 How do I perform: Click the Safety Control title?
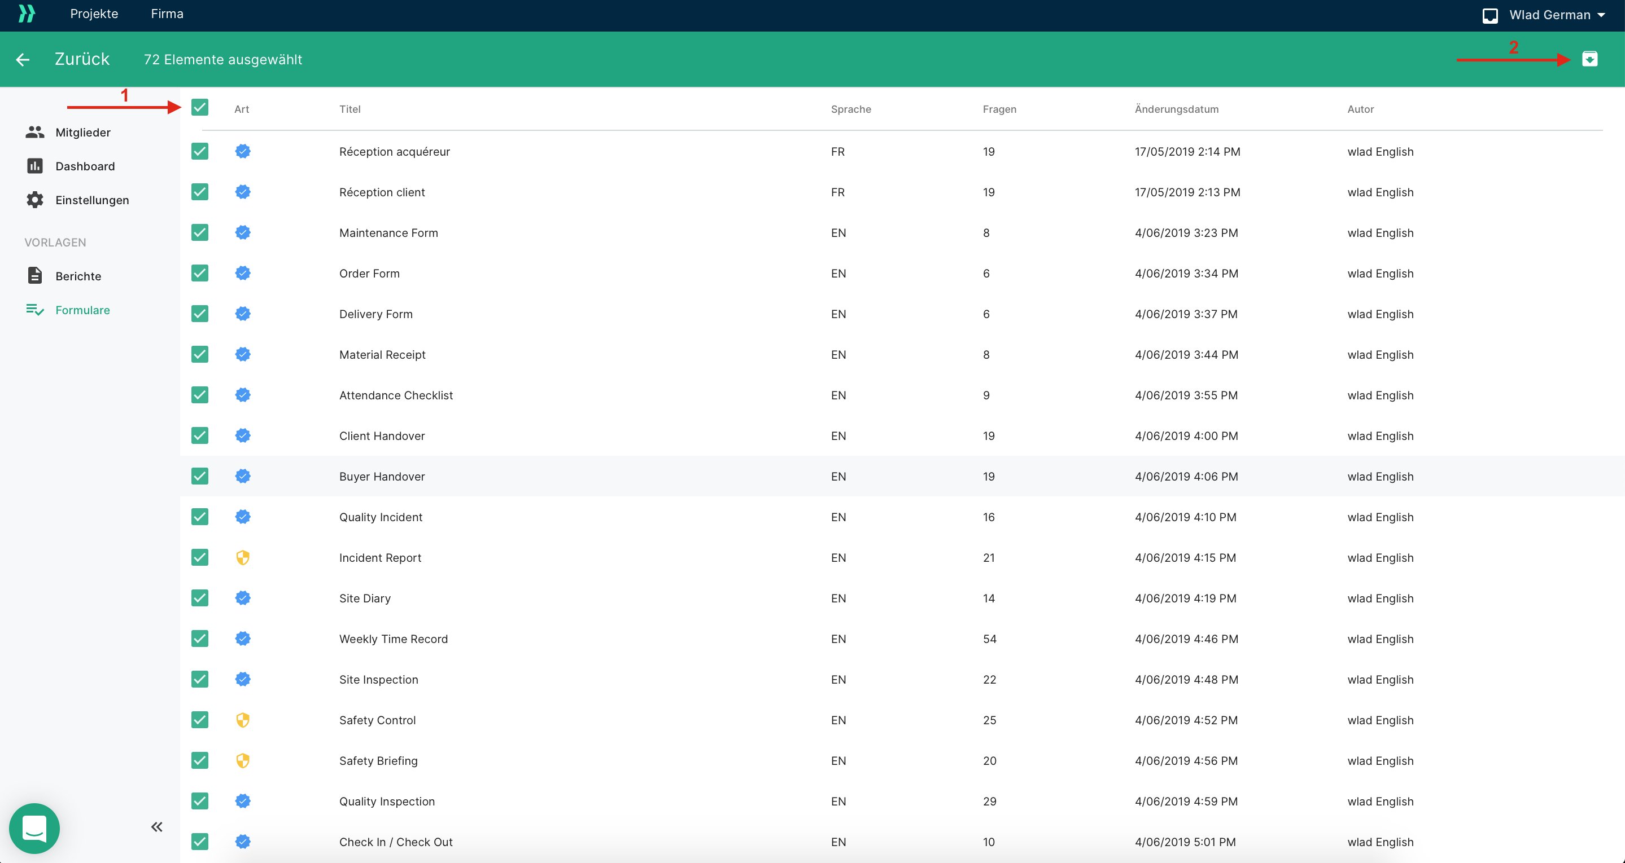pos(377,720)
